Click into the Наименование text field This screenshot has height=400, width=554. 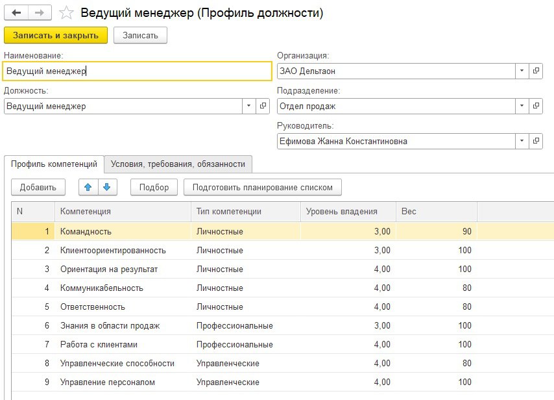point(136,71)
